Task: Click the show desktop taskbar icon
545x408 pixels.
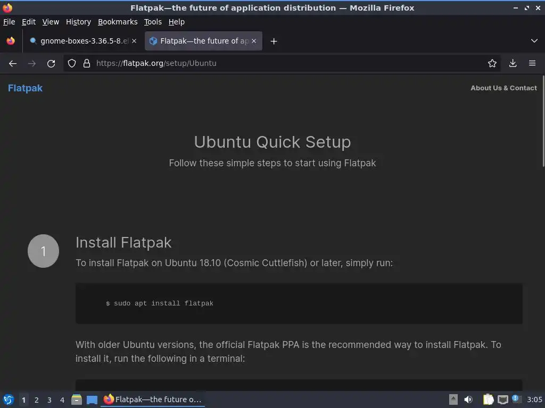Action: (92, 400)
